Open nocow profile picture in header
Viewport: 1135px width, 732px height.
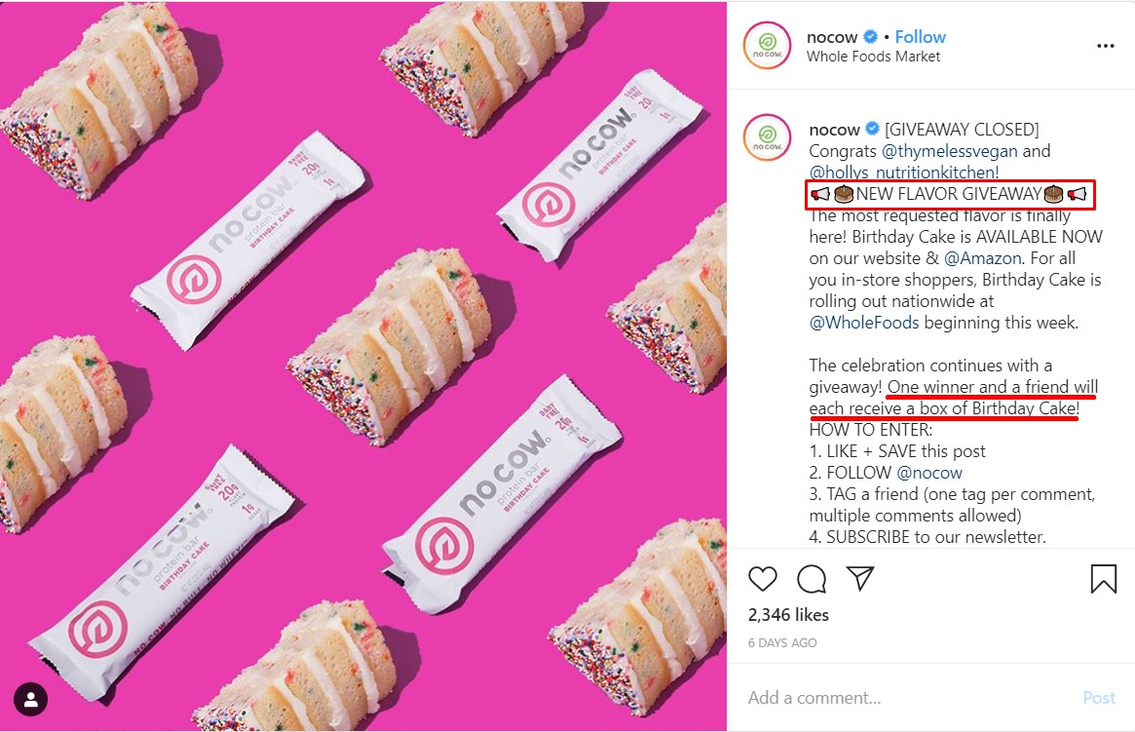(767, 46)
